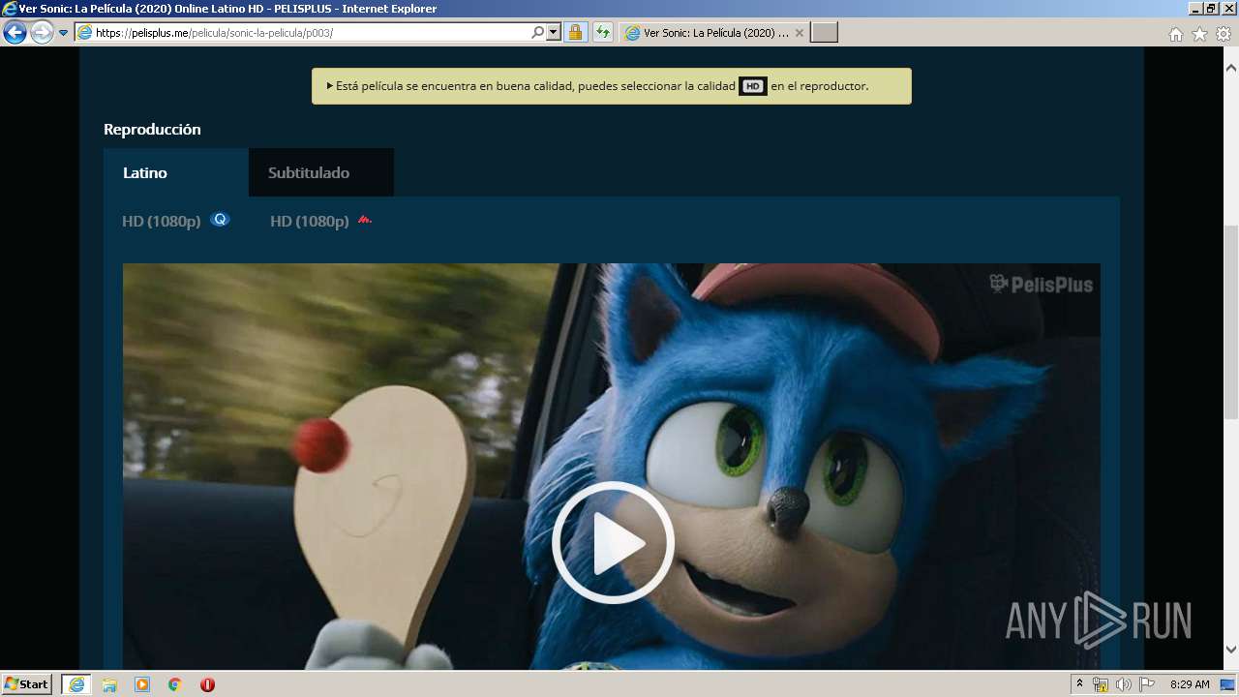1239x697 pixels.
Task: Open the recent pages dropdown arrow
Action: pos(64,33)
